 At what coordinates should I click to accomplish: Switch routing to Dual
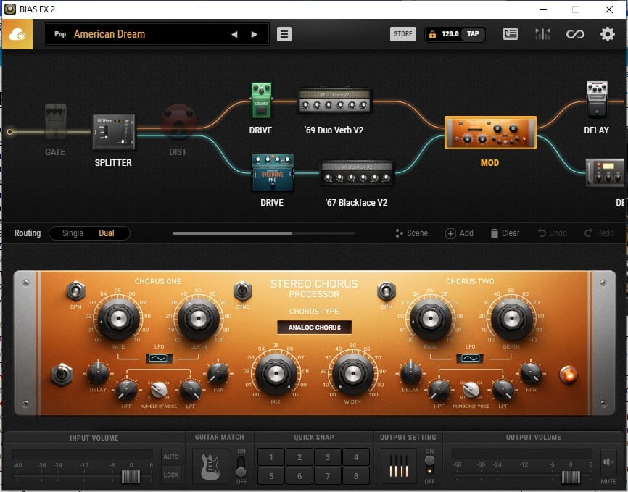pyautogui.click(x=107, y=233)
